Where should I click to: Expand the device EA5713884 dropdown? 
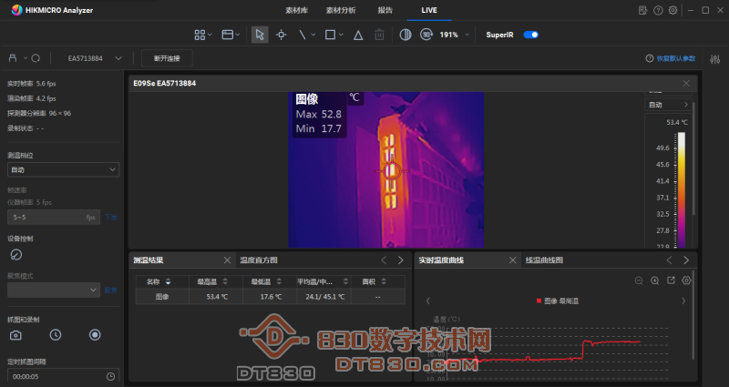(118, 58)
